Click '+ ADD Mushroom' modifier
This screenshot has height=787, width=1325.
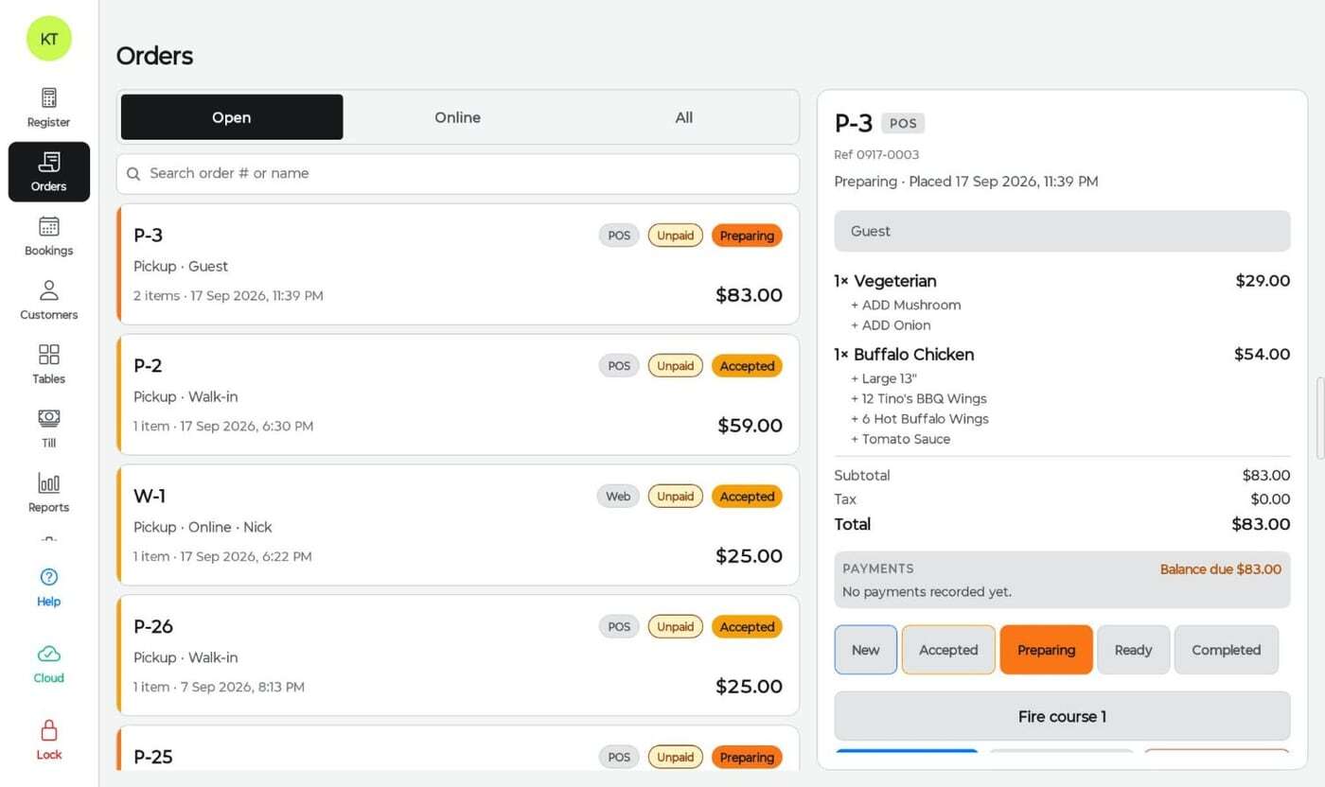tap(906, 306)
